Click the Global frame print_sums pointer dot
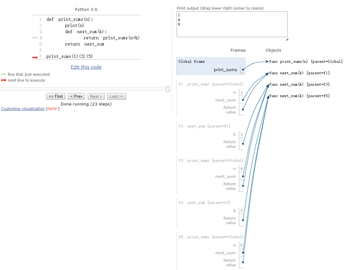344x270 pixels. (243, 70)
